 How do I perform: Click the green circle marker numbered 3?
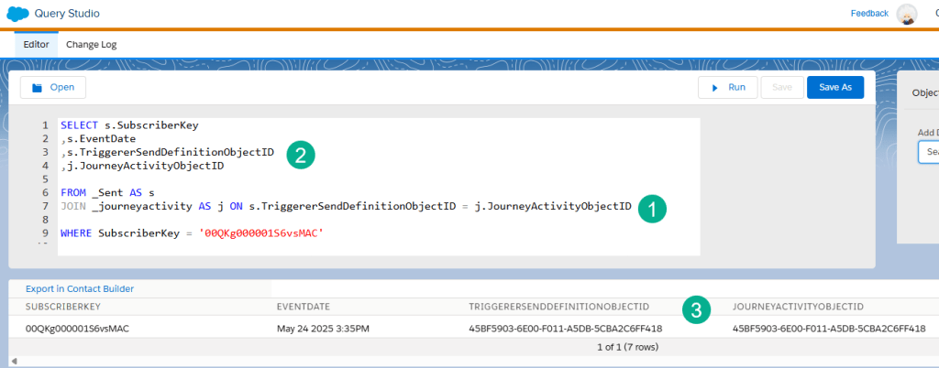pyautogui.click(x=699, y=309)
